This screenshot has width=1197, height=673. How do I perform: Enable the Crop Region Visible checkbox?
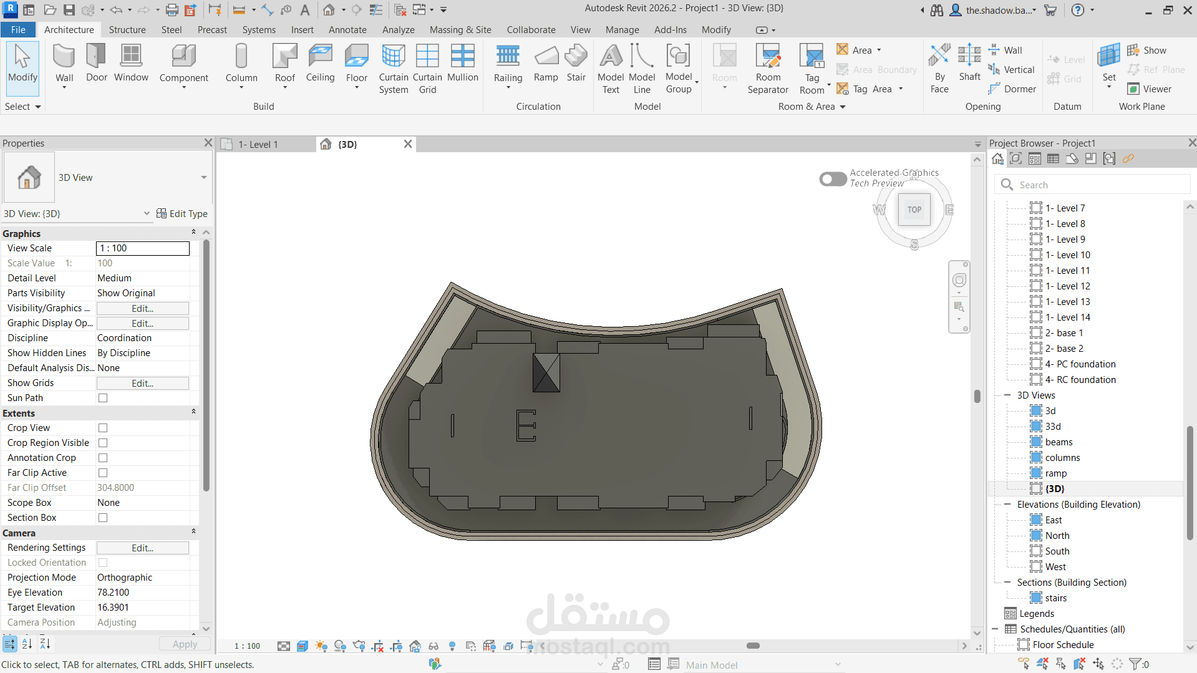click(103, 443)
